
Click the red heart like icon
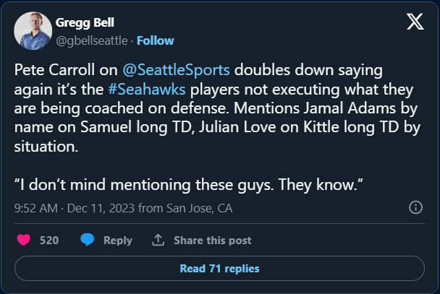[25, 240]
